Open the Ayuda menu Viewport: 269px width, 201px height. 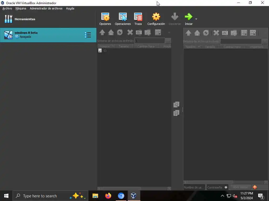click(x=70, y=8)
